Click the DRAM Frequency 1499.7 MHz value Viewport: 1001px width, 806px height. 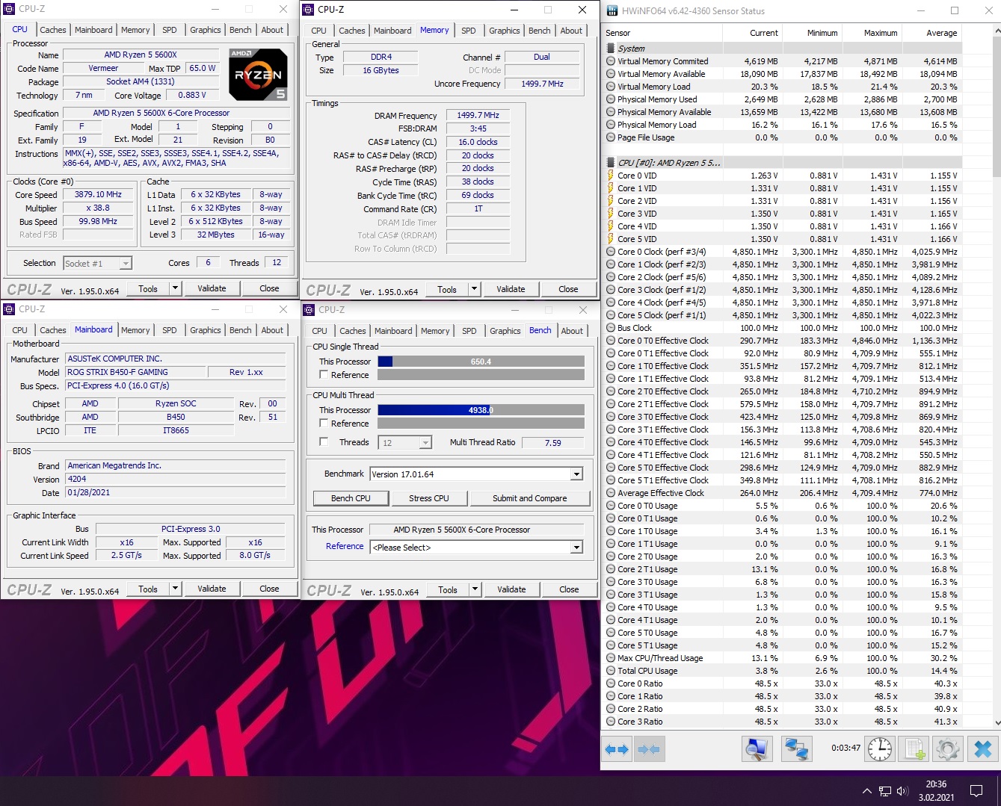tap(478, 116)
